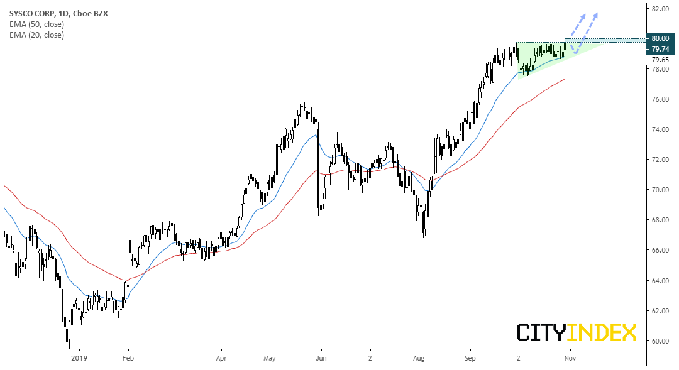Click the 79.74 current price label
The image size is (679, 370).
[660, 49]
